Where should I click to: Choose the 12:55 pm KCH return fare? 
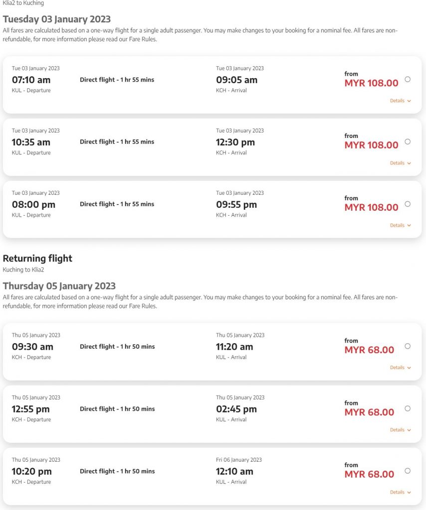408,408
